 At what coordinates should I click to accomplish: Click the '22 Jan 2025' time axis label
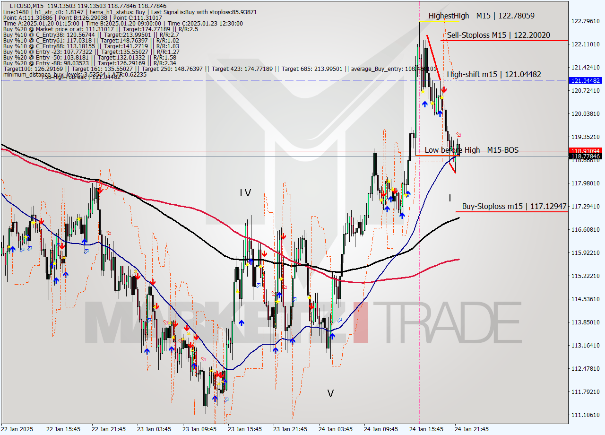[x=17, y=429]
